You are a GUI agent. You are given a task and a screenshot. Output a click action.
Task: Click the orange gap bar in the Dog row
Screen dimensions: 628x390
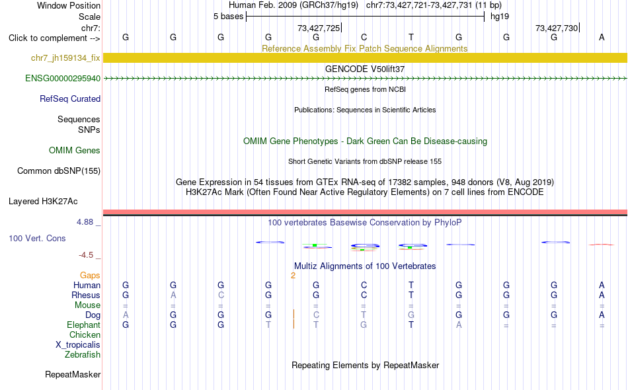pyautogui.click(x=294, y=314)
